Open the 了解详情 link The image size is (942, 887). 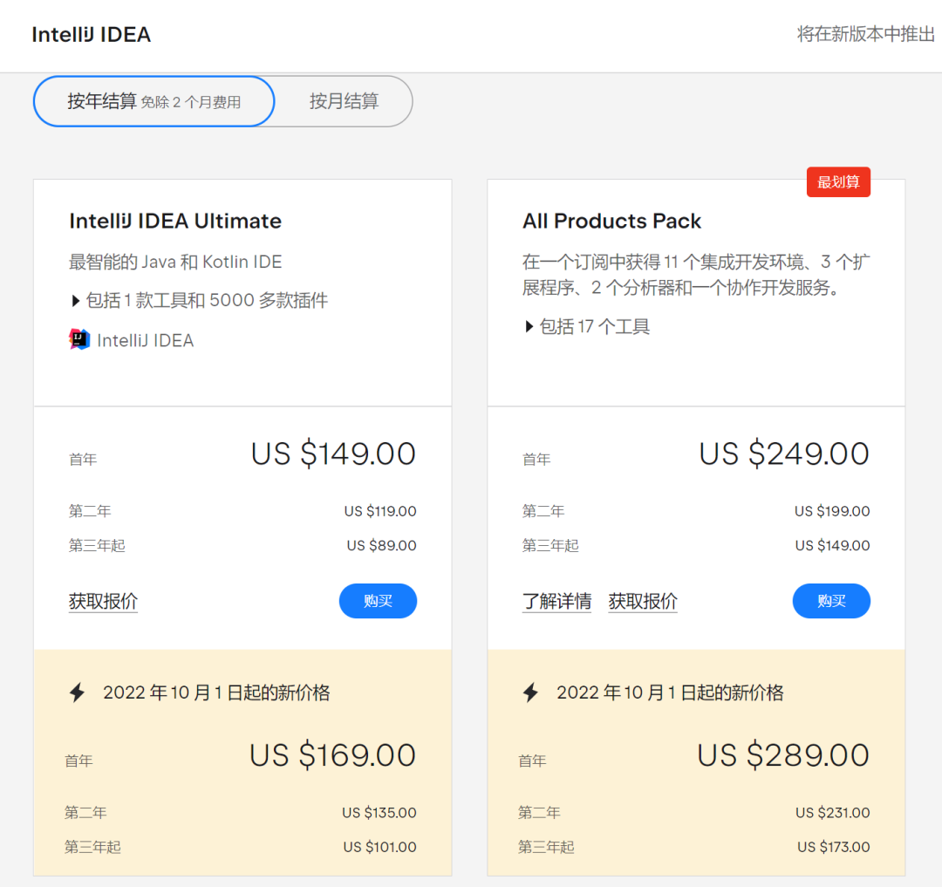557,601
